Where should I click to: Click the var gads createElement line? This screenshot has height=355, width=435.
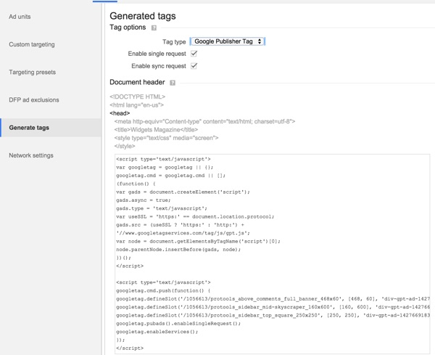(183, 192)
